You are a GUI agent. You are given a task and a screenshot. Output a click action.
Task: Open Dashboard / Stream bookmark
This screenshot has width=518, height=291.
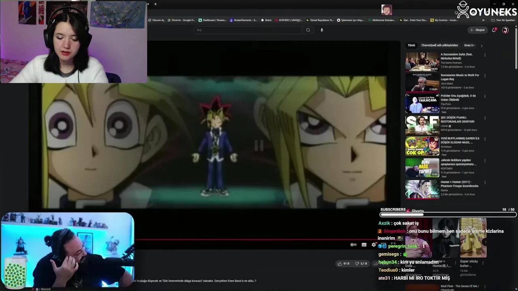click(x=212, y=20)
